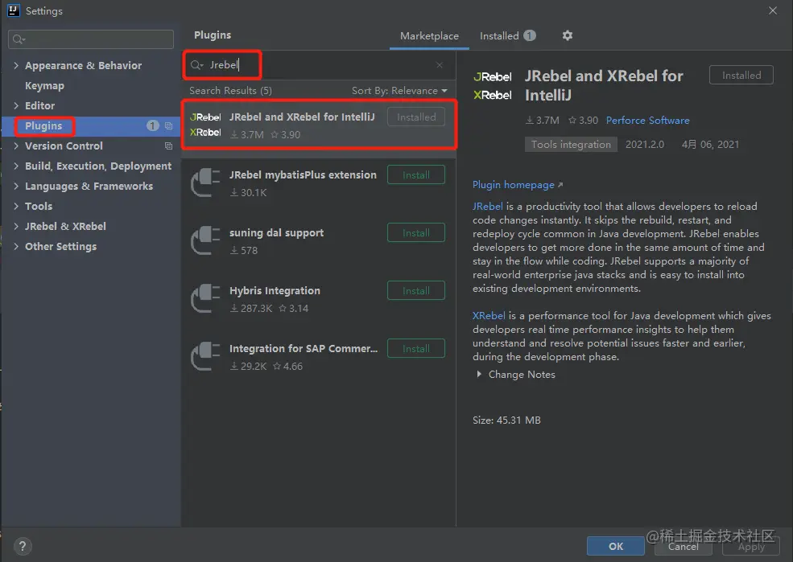This screenshot has height=562, width=793.
Task: Click the Perforce Software vendor link
Action: [x=647, y=121]
